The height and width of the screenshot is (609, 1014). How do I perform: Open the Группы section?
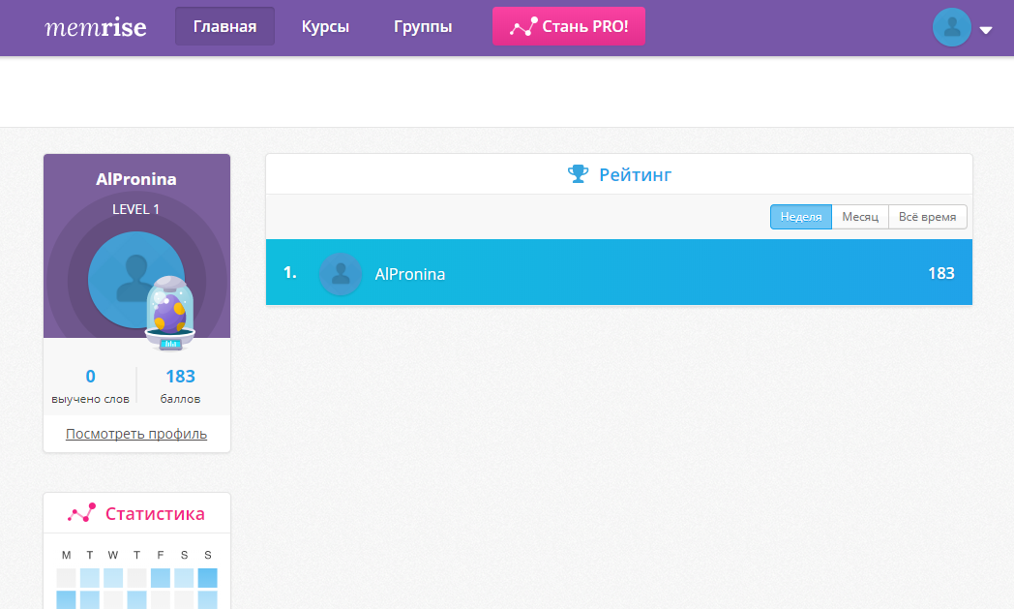[x=423, y=26]
